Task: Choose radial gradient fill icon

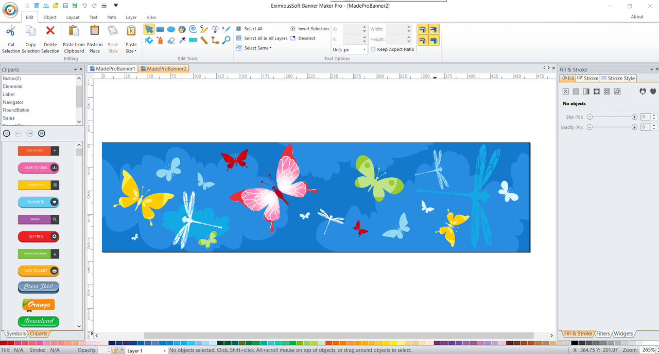Action: point(596,91)
